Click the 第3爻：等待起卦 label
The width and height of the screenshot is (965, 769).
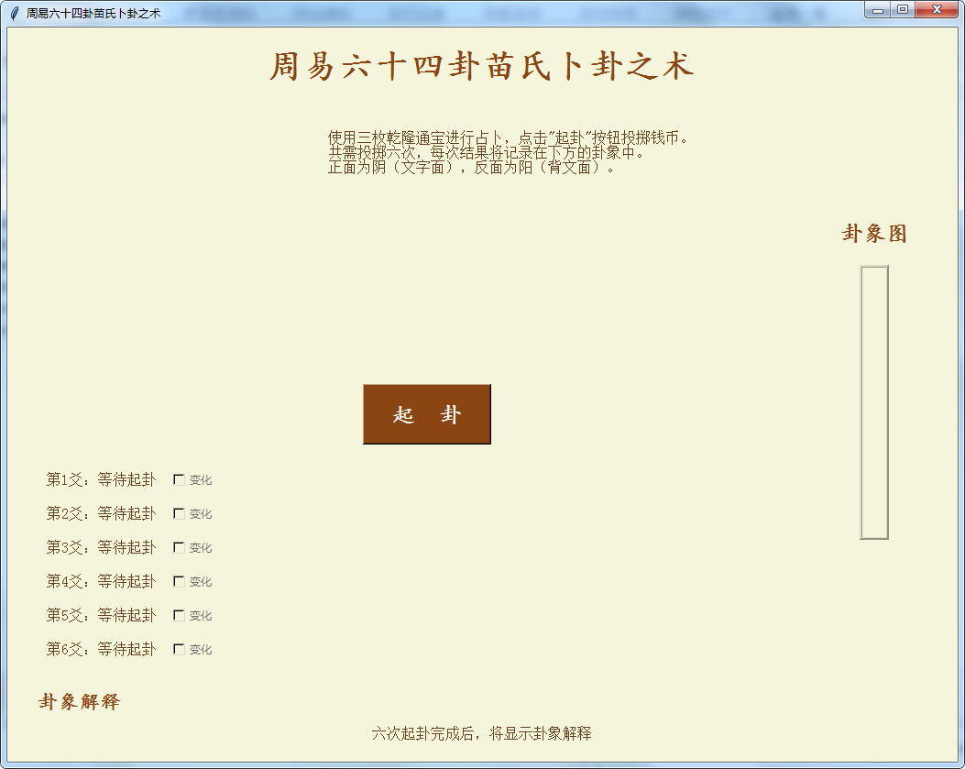pos(101,547)
